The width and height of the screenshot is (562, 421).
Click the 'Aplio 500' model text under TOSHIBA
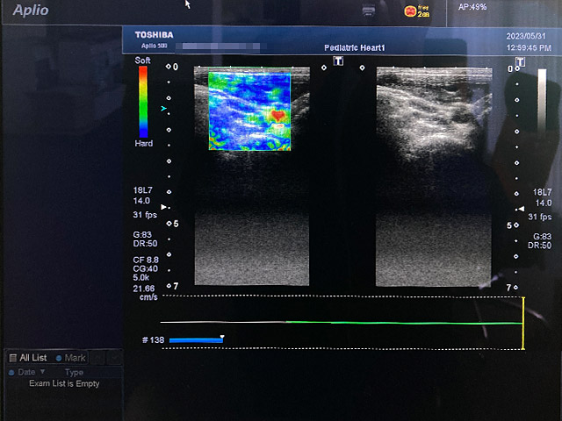tap(155, 46)
